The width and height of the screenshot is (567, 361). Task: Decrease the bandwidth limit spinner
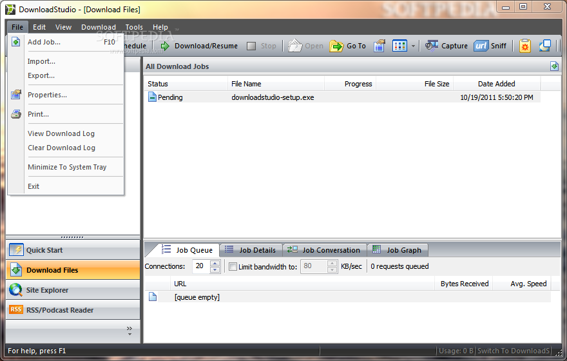tap(332, 270)
